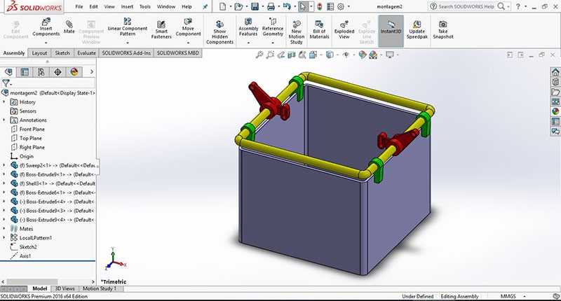
Task: Click Update Speedpak
Action: click(417, 29)
